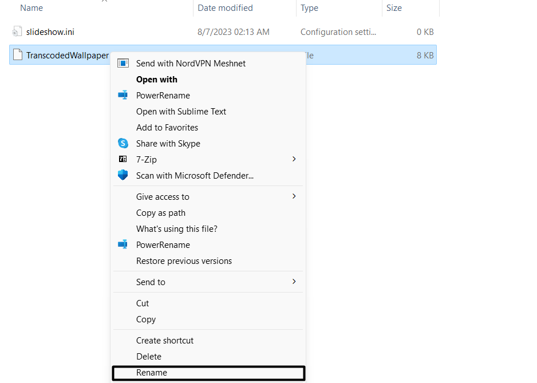Click the PowerRename icon below Open with

123,95
